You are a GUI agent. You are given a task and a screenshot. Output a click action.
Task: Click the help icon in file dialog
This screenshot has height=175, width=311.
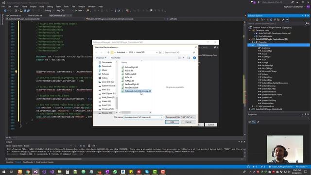click(x=194, y=58)
